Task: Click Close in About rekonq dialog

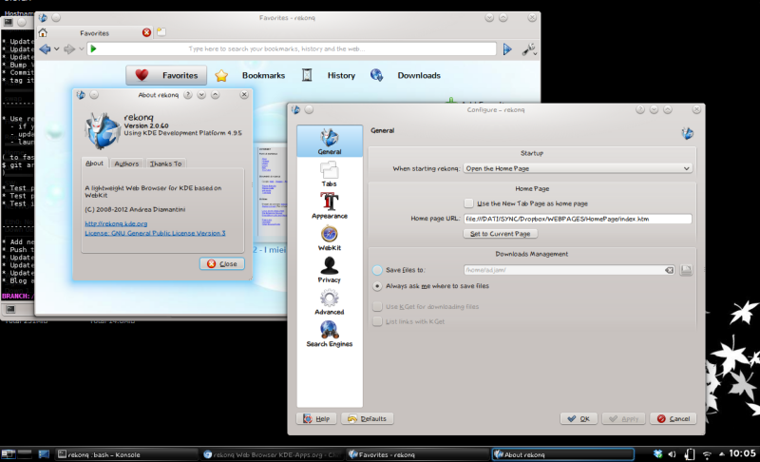Action: 222,263
